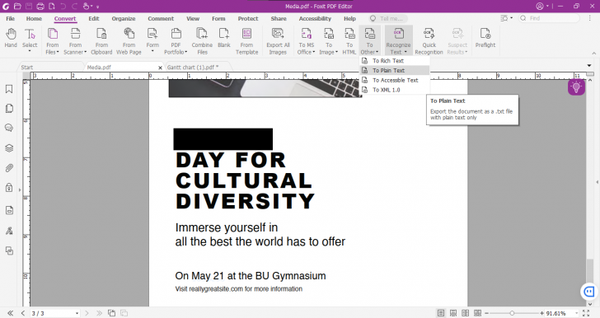Viewport: 600px width, 318px height.
Task: Open the File menu
Action: click(11, 18)
